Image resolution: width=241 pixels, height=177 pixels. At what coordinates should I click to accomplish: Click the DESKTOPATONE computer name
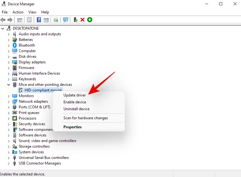coord(26,28)
